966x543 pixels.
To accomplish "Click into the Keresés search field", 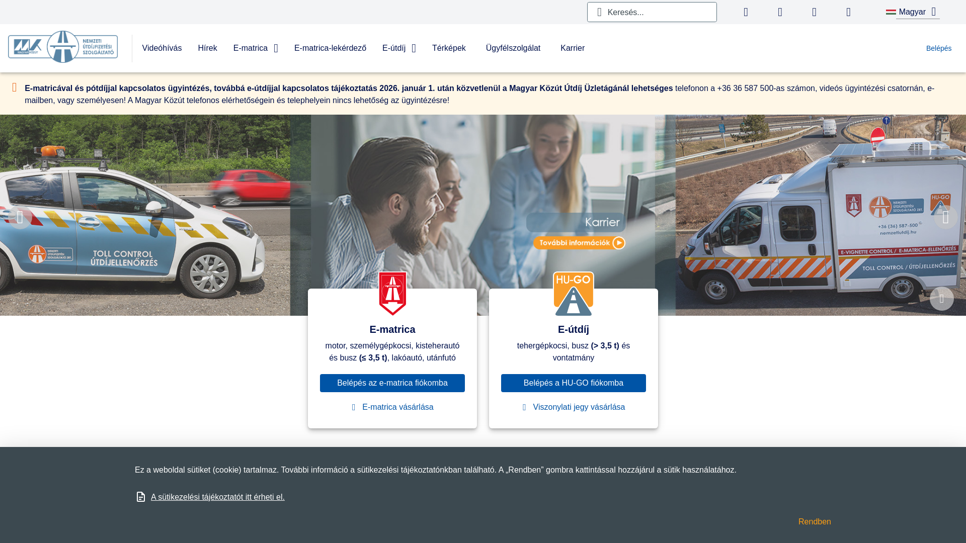I will [652, 12].
